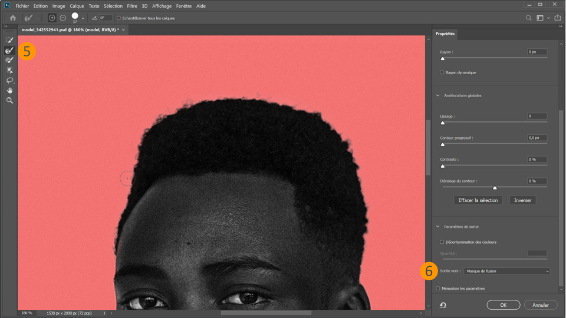Expand the left toolbar double-arrow
Viewport: 566px width, 318px height.
(x=5, y=26)
